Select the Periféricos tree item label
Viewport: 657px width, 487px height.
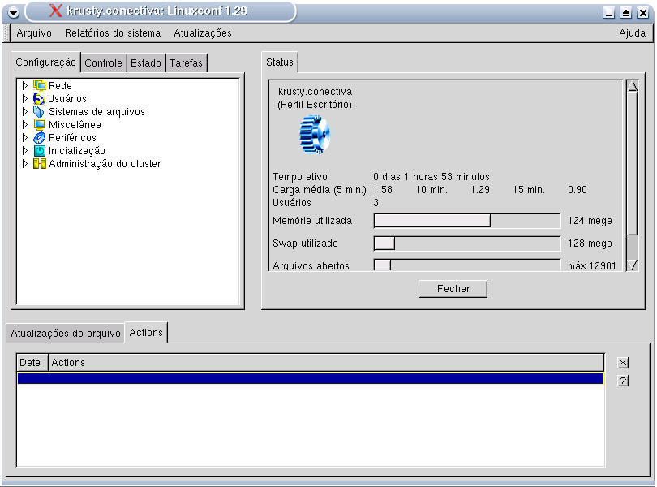pos(72,138)
